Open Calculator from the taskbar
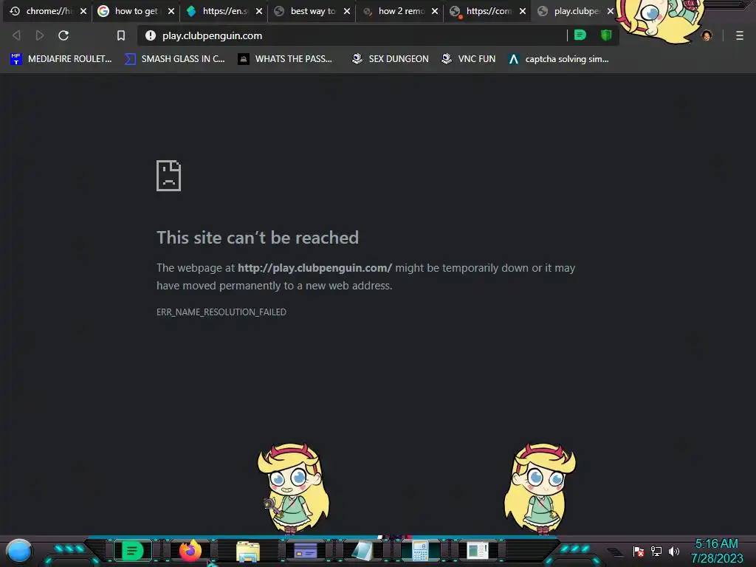 click(x=420, y=551)
